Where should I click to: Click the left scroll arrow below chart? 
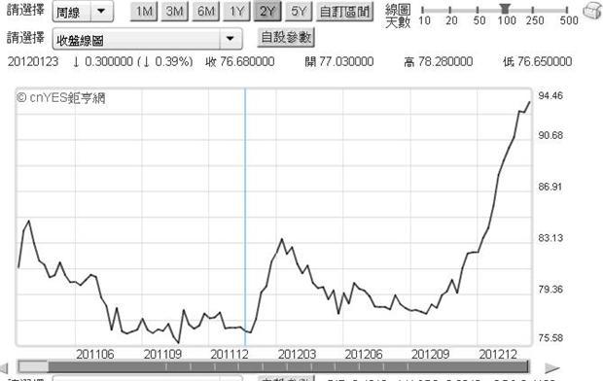[4, 368]
